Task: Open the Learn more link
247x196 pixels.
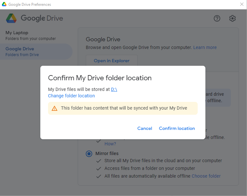Action: tap(205, 47)
